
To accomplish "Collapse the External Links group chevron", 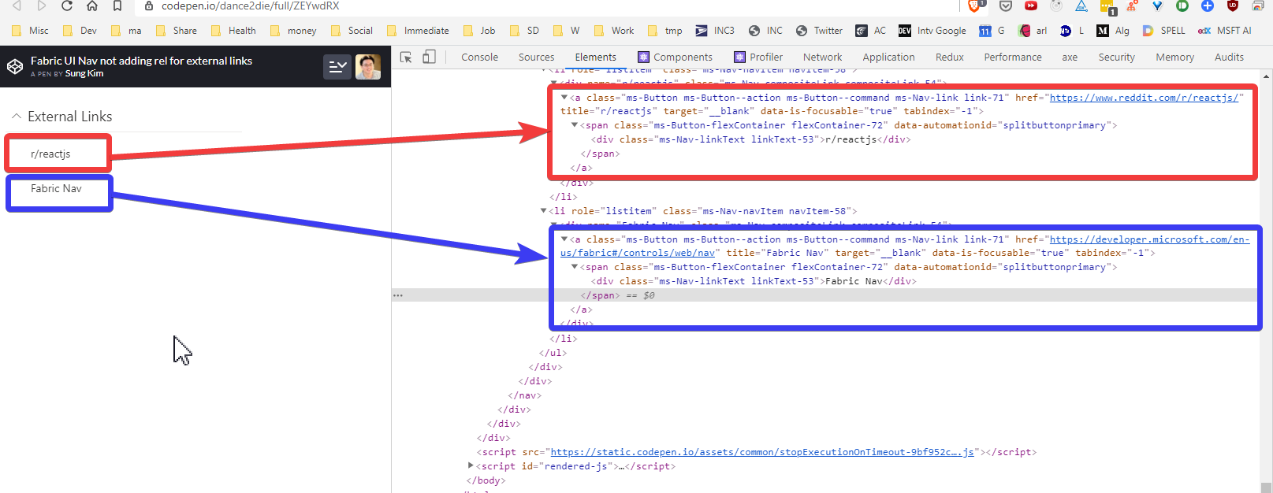I will click(16, 116).
